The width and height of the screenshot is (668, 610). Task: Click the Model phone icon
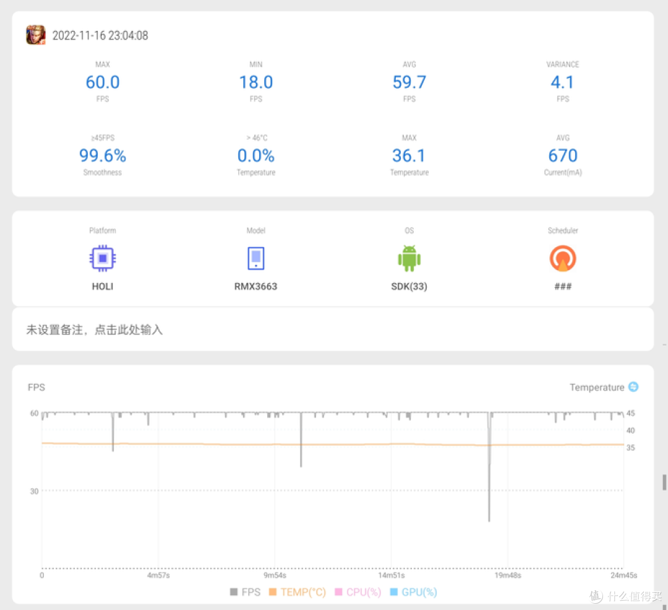256,258
